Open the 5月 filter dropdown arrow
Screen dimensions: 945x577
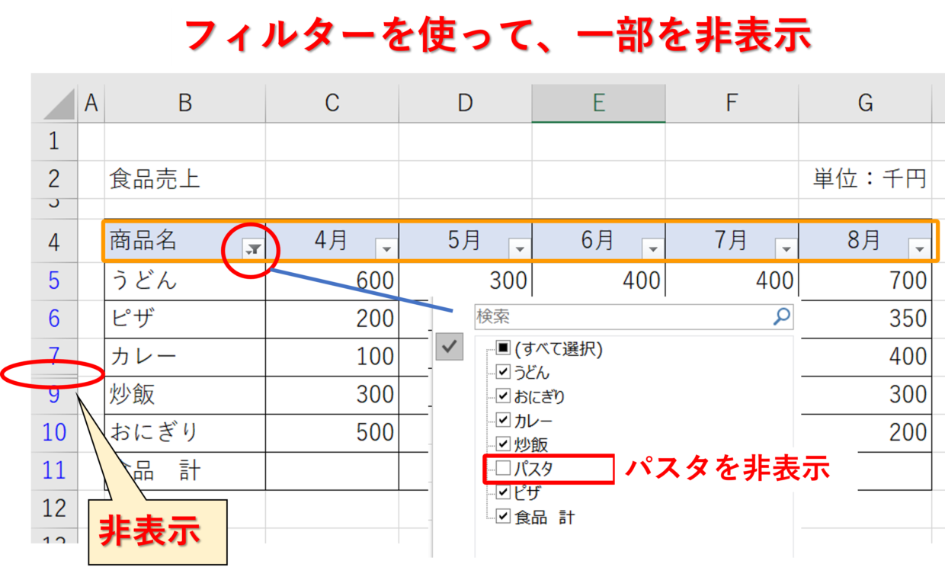[x=520, y=249]
